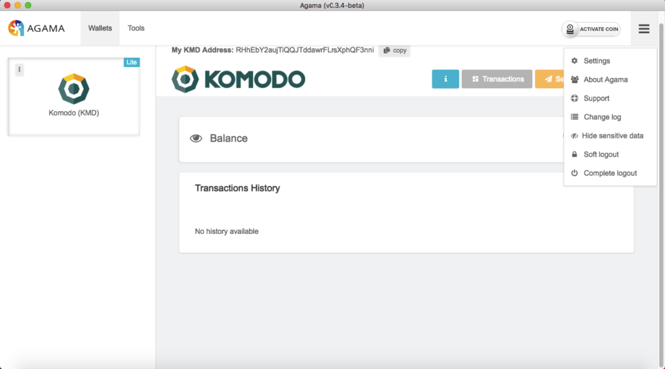Click the Agama logo
This screenshot has width=665, height=369.
pos(36,29)
